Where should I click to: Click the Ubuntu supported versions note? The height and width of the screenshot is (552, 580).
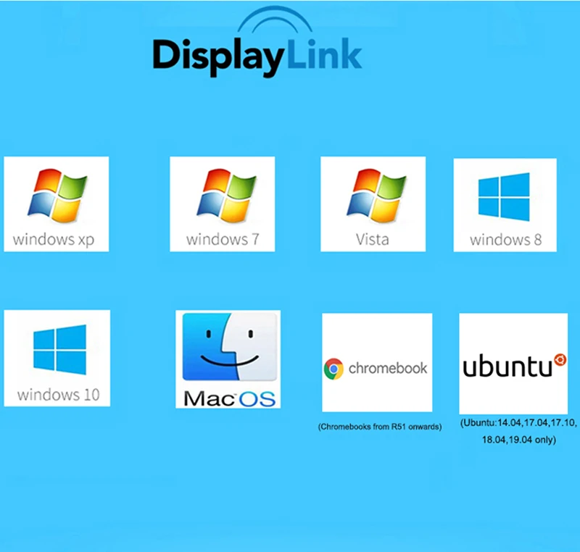pos(518,431)
